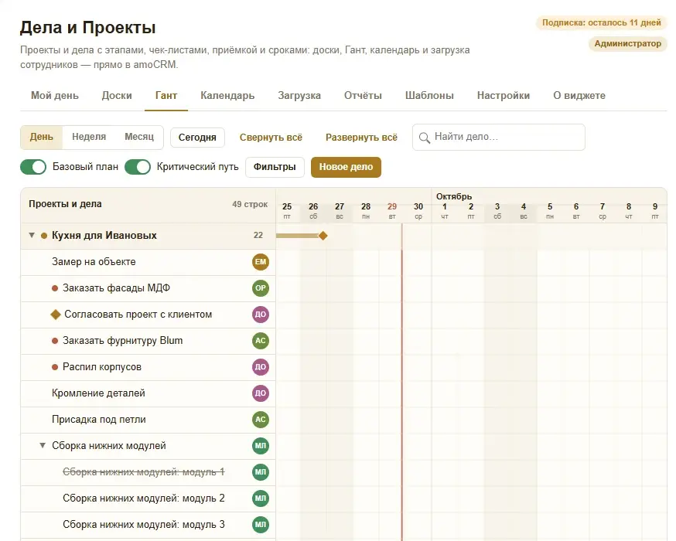Click the МЛ avatar on модуль 1 row
The width and height of the screenshot is (676, 541).
pyautogui.click(x=261, y=472)
